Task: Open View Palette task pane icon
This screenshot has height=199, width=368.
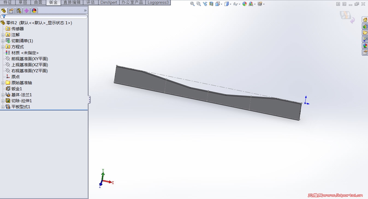Action: click(x=365, y=39)
